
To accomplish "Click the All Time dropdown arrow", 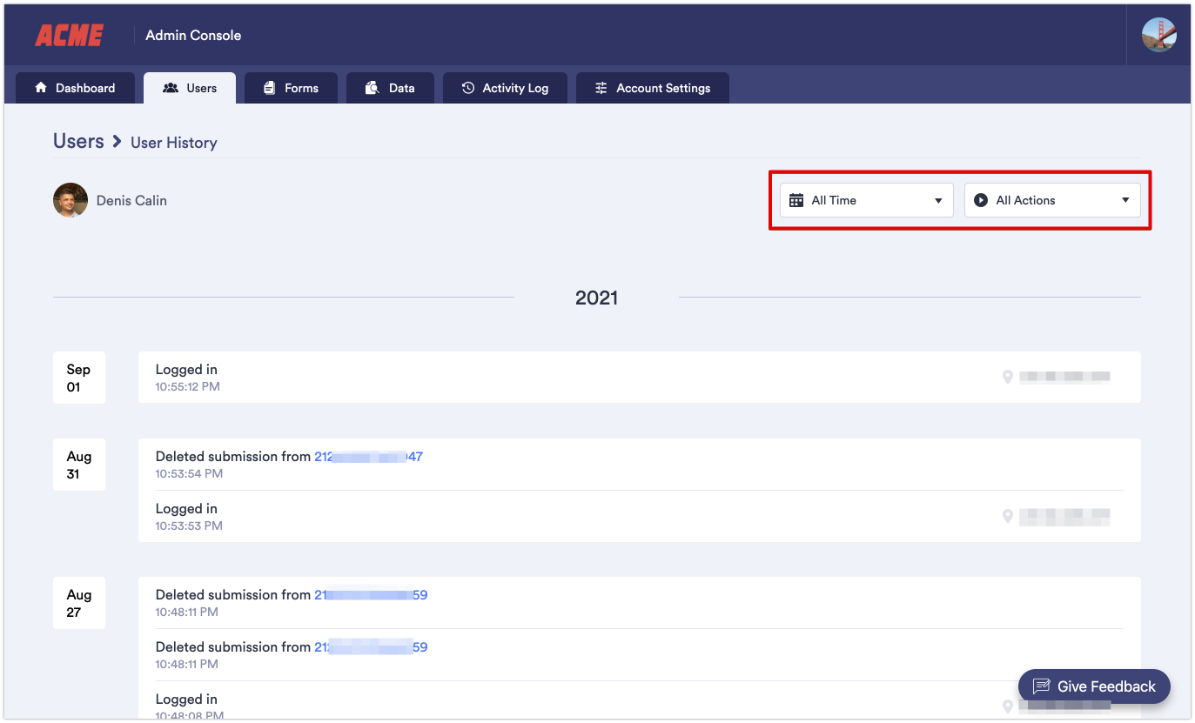I will point(938,201).
